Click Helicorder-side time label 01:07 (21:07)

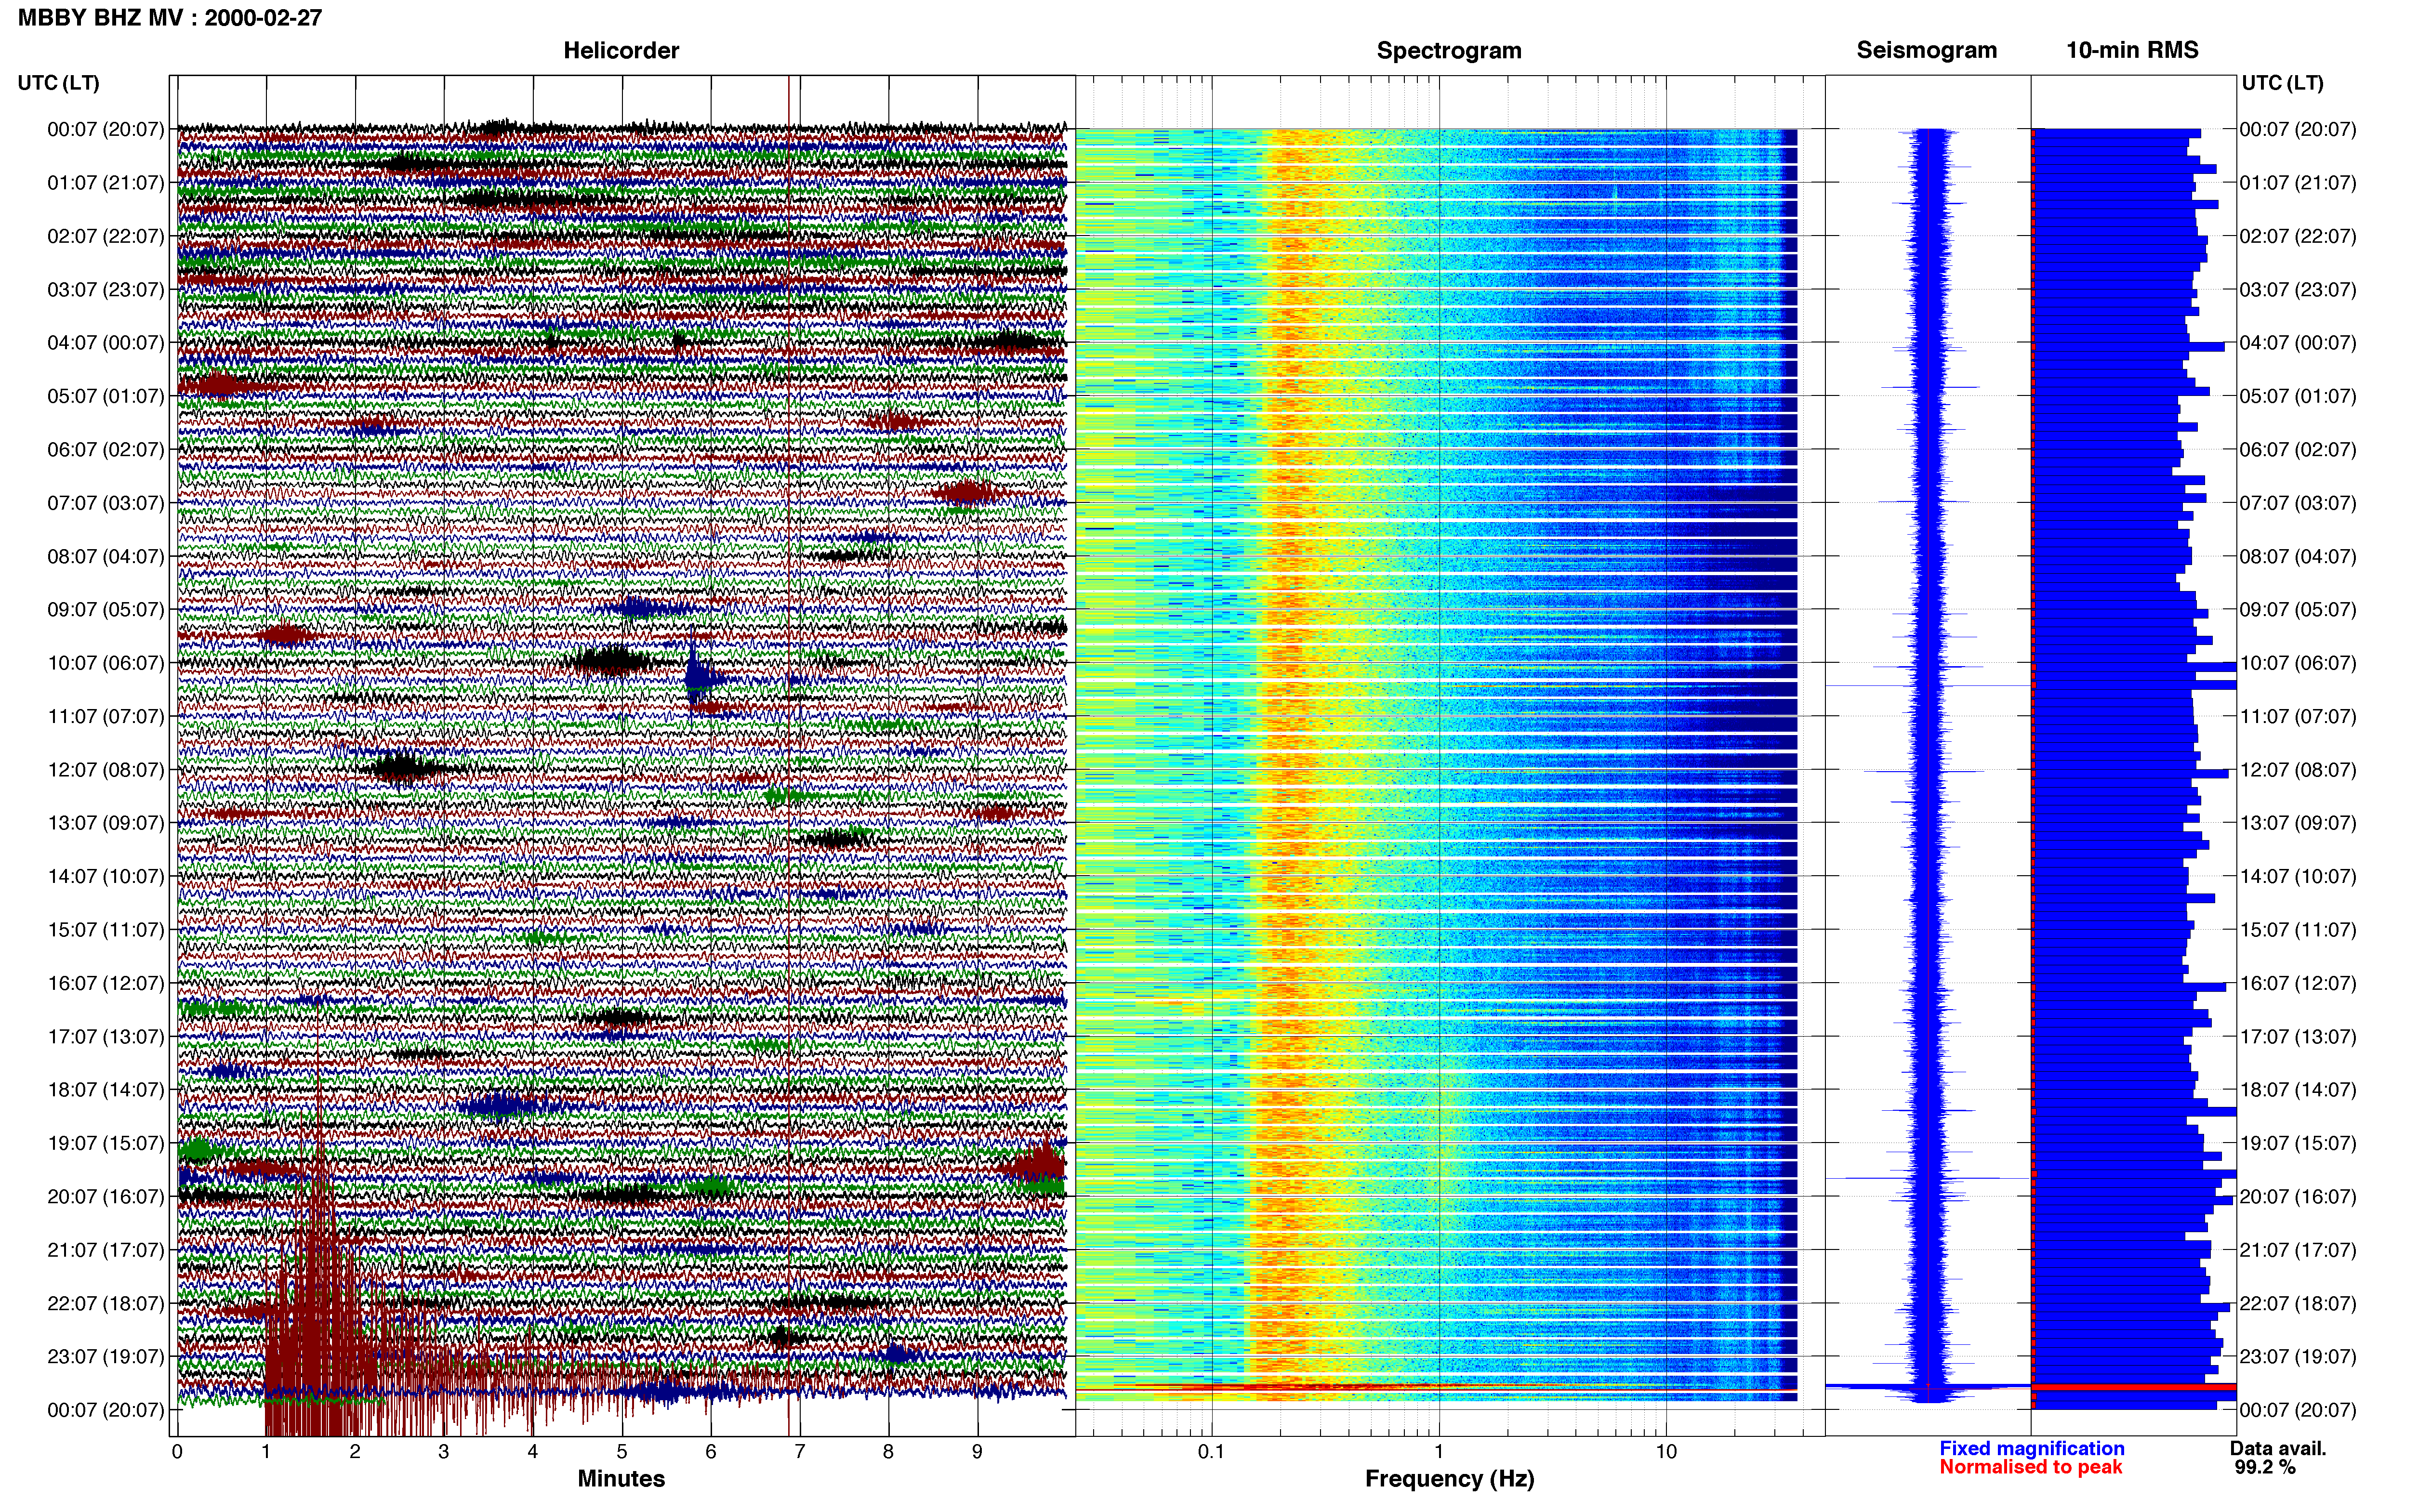(x=106, y=183)
